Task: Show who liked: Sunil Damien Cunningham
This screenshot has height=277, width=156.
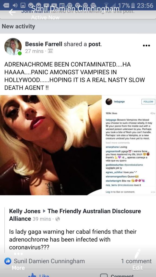Action: pyautogui.click(x=49, y=261)
